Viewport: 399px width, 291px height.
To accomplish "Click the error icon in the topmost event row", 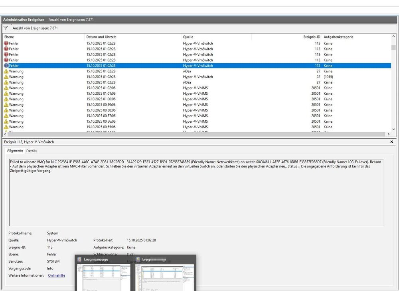I will click(x=6, y=43).
